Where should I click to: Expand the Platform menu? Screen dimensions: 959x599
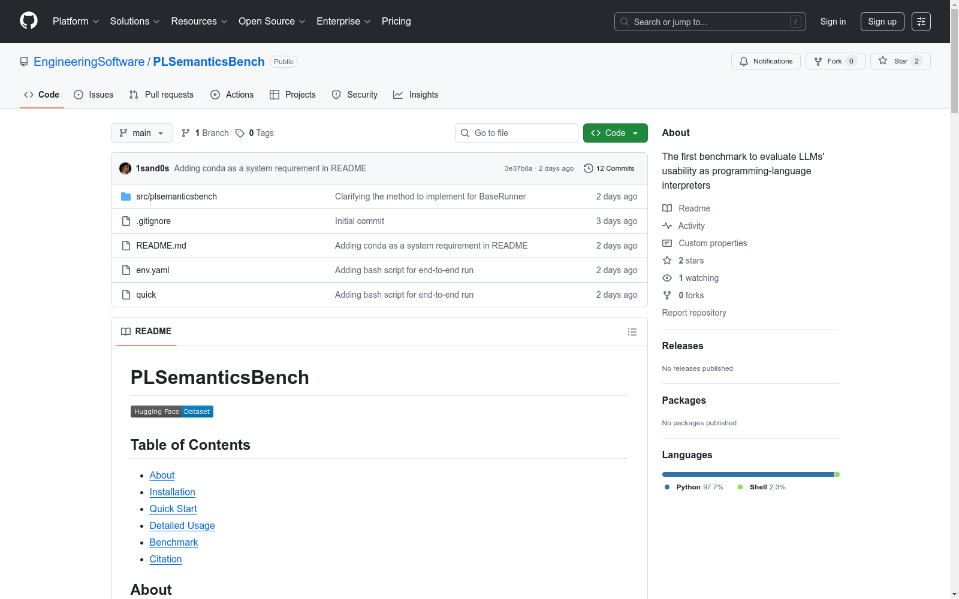click(76, 22)
